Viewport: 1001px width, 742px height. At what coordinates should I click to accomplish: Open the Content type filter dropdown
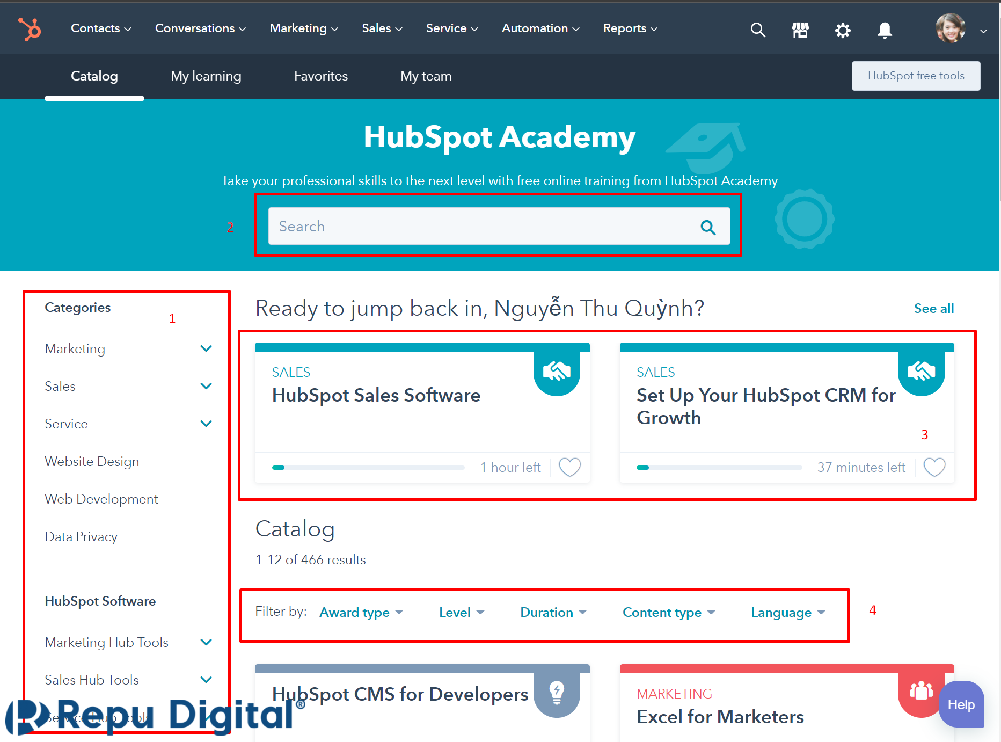click(669, 613)
